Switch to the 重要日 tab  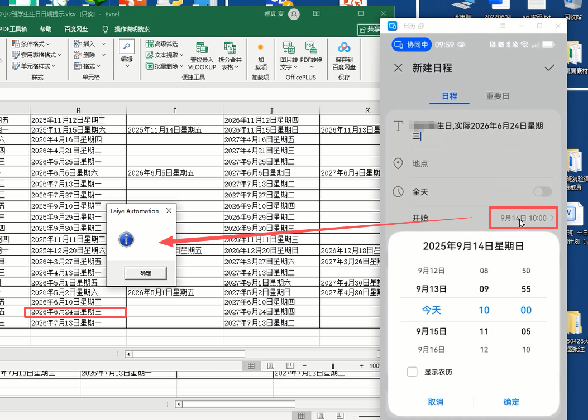(x=497, y=96)
